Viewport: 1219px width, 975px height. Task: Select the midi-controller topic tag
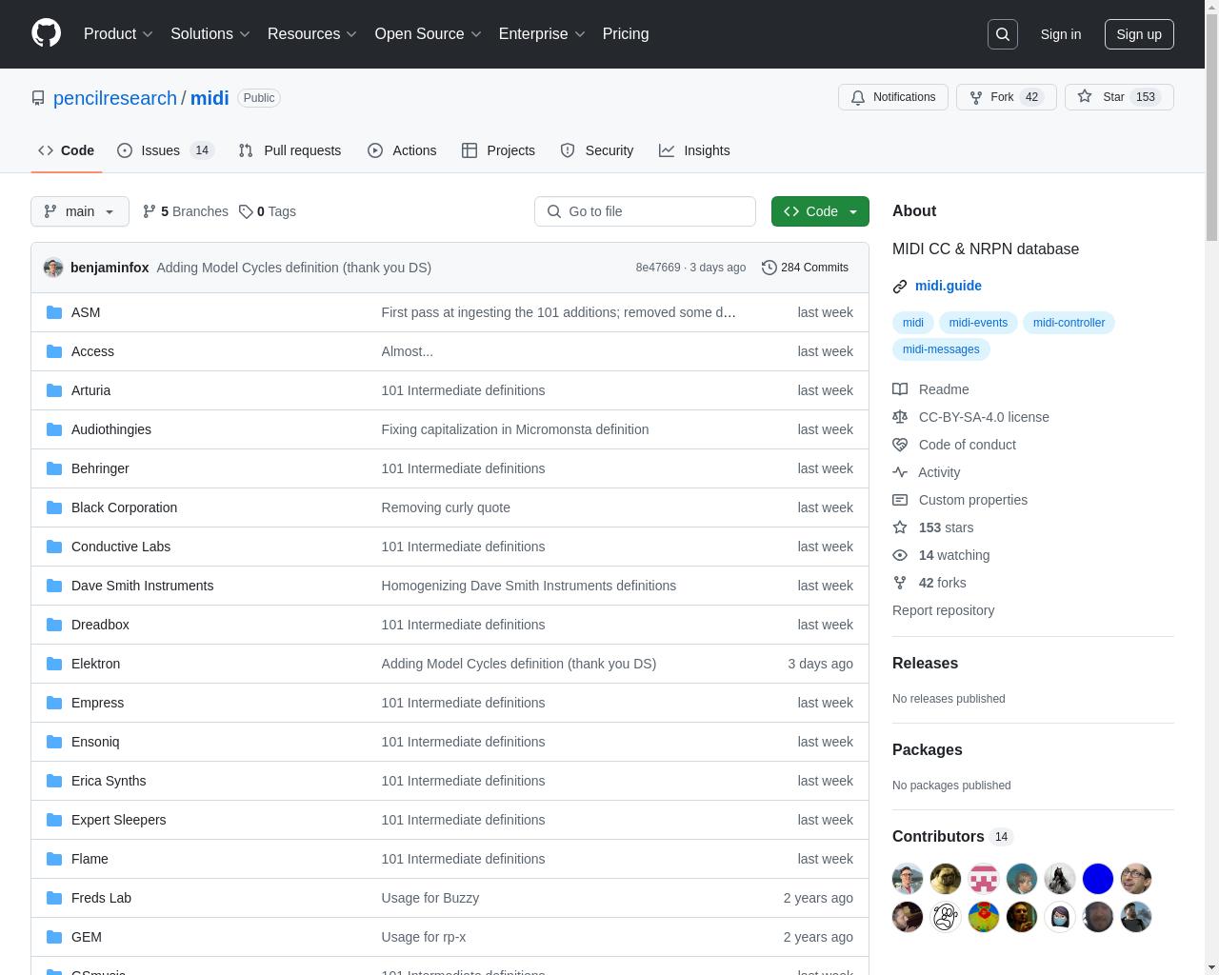point(1069,323)
